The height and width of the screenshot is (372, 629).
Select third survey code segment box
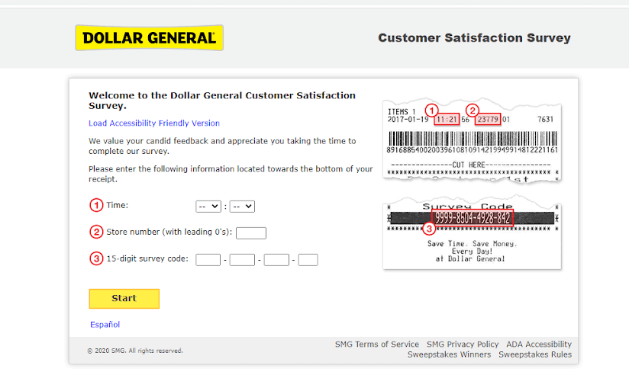point(276,260)
